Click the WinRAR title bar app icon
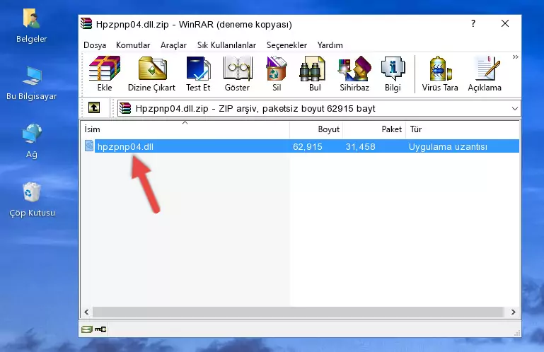544x352 pixels. point(86,24)
